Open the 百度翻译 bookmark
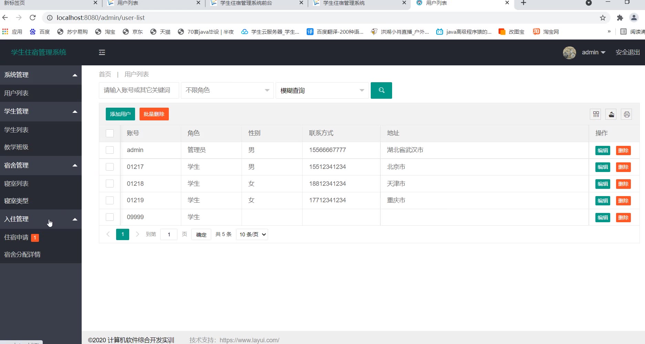645x344 pixels. click(x=335, y=32)
